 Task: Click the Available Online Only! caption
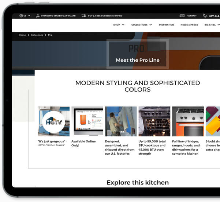coord(83,143)
